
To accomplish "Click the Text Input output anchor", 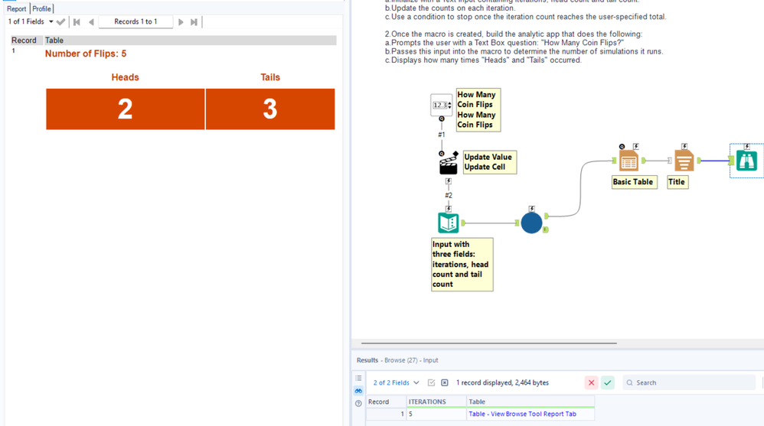I will click(463, 223).
